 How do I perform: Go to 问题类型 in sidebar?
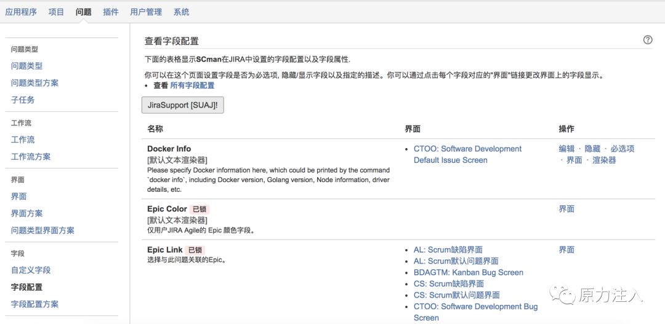(x=26, y=66)
